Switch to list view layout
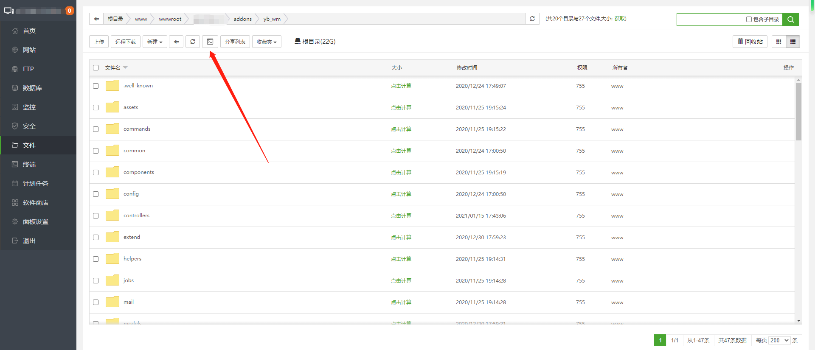Screen dimensions: 815x350 (x=793, y=42)
